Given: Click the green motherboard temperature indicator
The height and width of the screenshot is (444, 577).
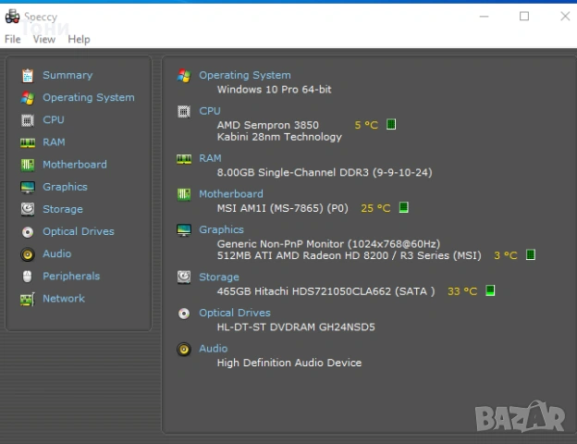Looking at the screenshot, I should pyautogui.click(x=404, y=207).
